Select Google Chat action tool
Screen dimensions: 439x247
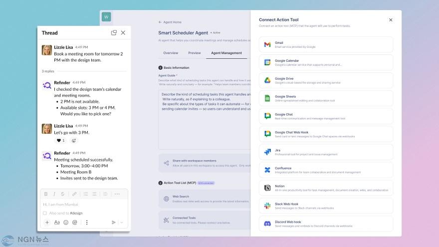coord(326,116)
